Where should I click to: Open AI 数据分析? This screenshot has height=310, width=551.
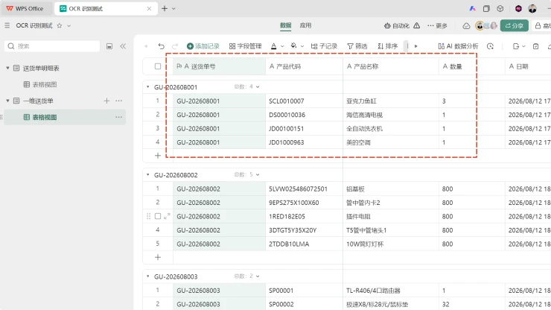458,46
